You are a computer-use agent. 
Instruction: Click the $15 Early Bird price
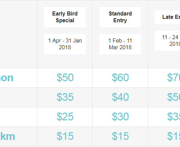(x=65, y=136)
